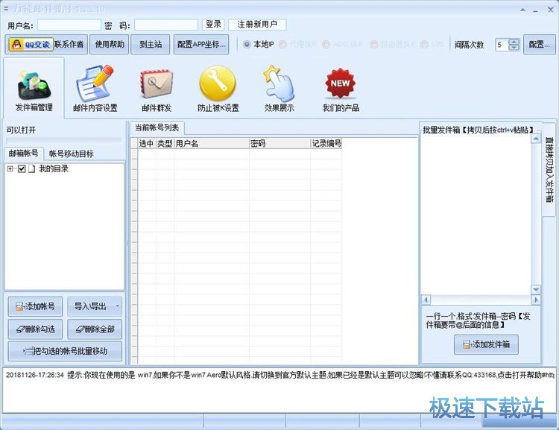Click the 密码 column header

pyautogui.click(x=279, y=143)
